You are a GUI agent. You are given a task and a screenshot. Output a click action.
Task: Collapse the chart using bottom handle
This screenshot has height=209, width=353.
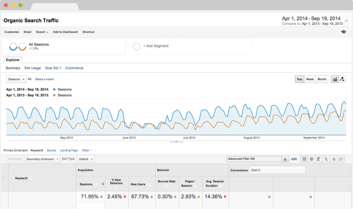(x=176, y=141)
